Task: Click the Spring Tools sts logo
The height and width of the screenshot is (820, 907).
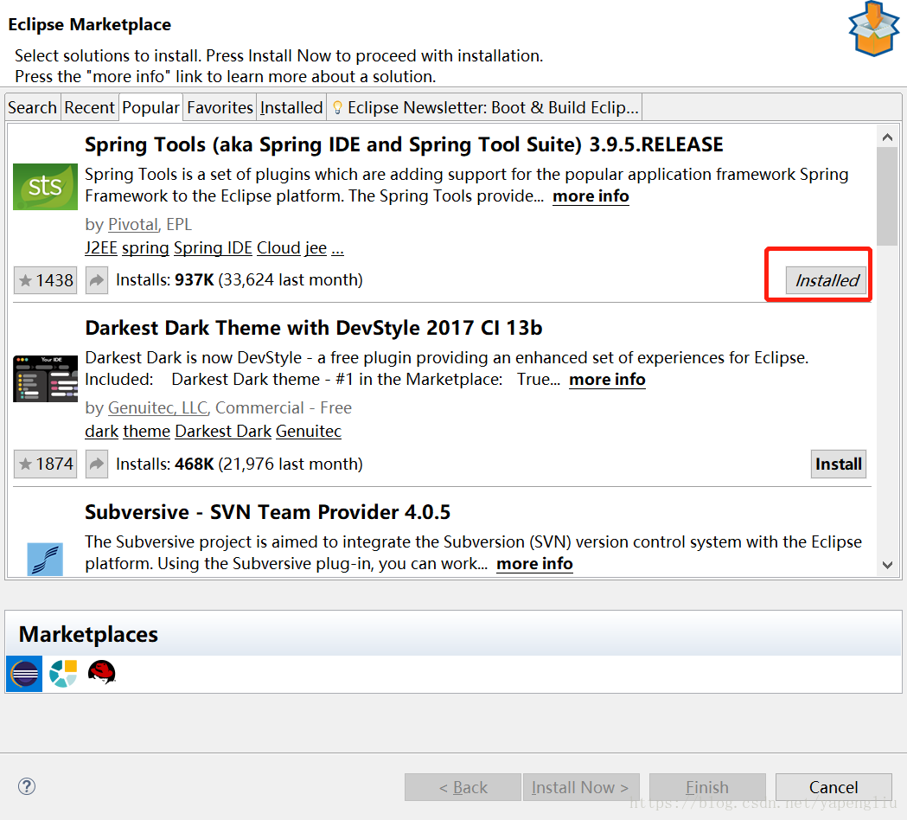Action: click(45, 186)
